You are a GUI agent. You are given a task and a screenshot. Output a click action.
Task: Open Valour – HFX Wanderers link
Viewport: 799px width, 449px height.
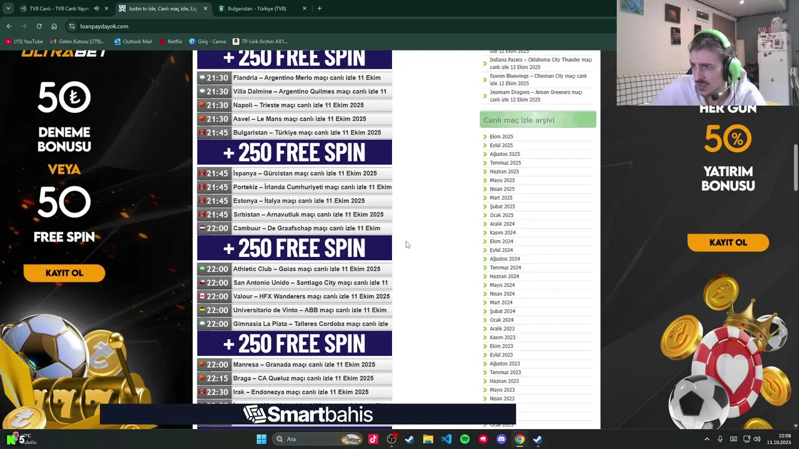click(311, 296)
